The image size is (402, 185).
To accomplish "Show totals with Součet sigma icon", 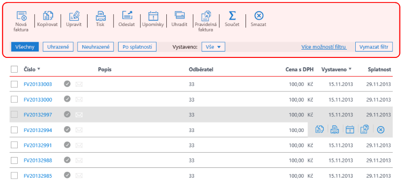I will coord(232,16).
